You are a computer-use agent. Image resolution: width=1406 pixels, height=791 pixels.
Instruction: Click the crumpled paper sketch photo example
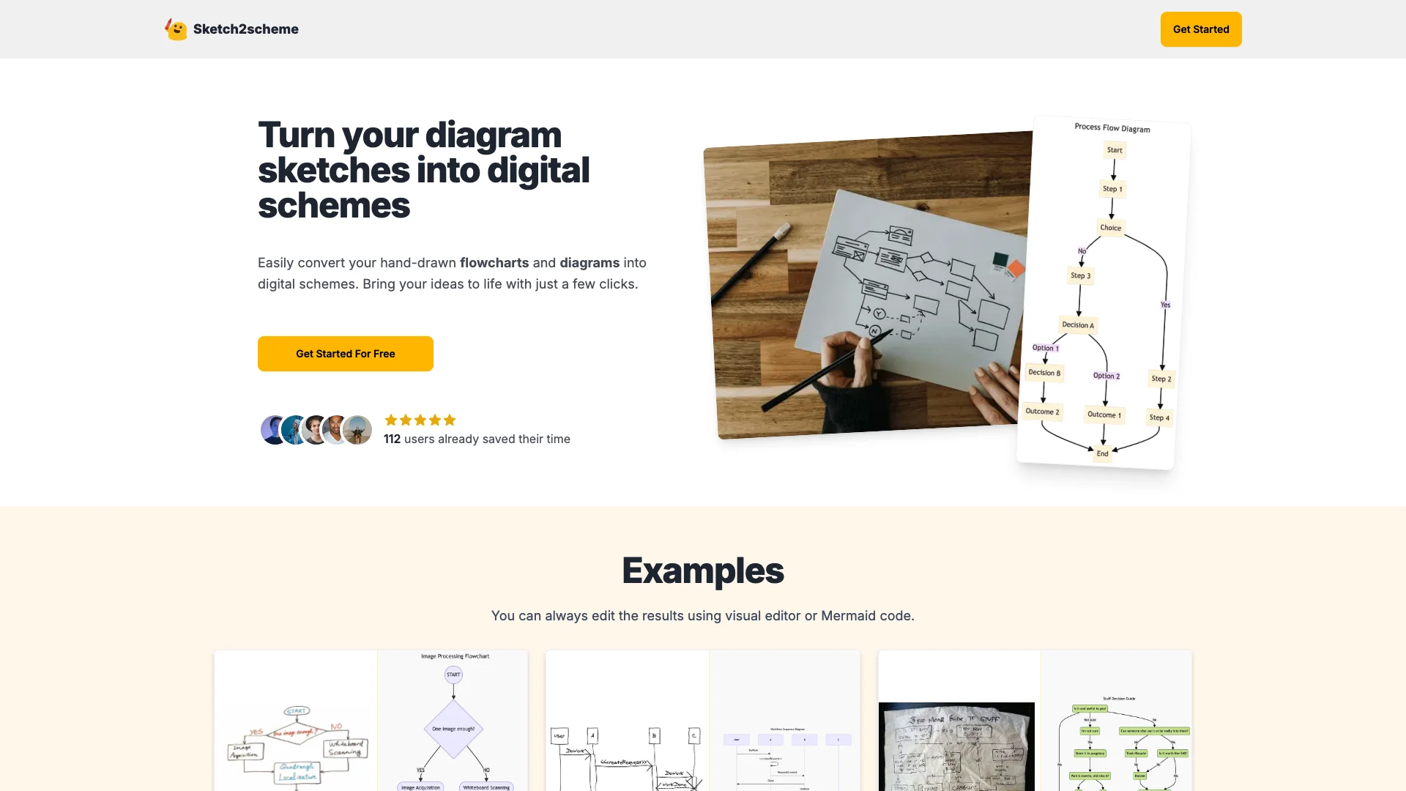(956, 747)
